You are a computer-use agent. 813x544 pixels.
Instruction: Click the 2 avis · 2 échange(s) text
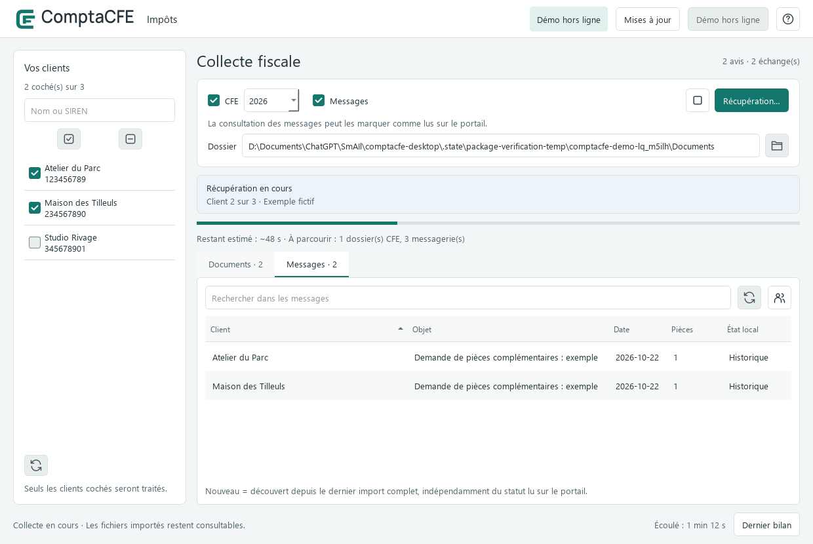[761, 61]
